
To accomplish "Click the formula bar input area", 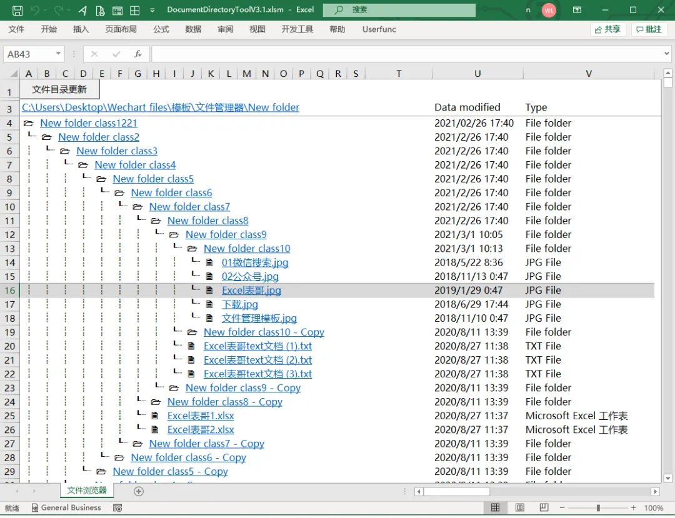I will 407,54.
